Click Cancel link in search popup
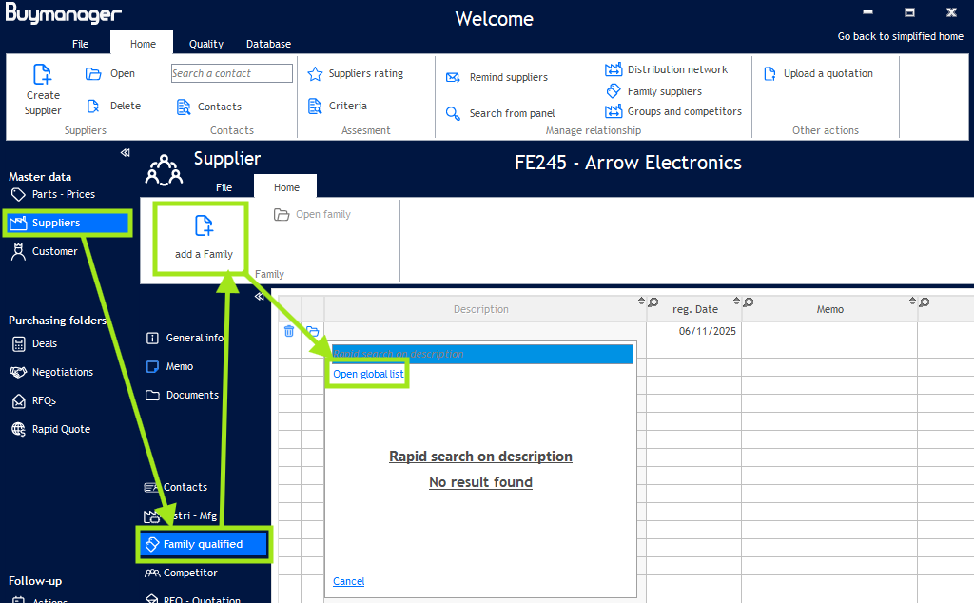 pyautogui.click(x=348, y=581)
